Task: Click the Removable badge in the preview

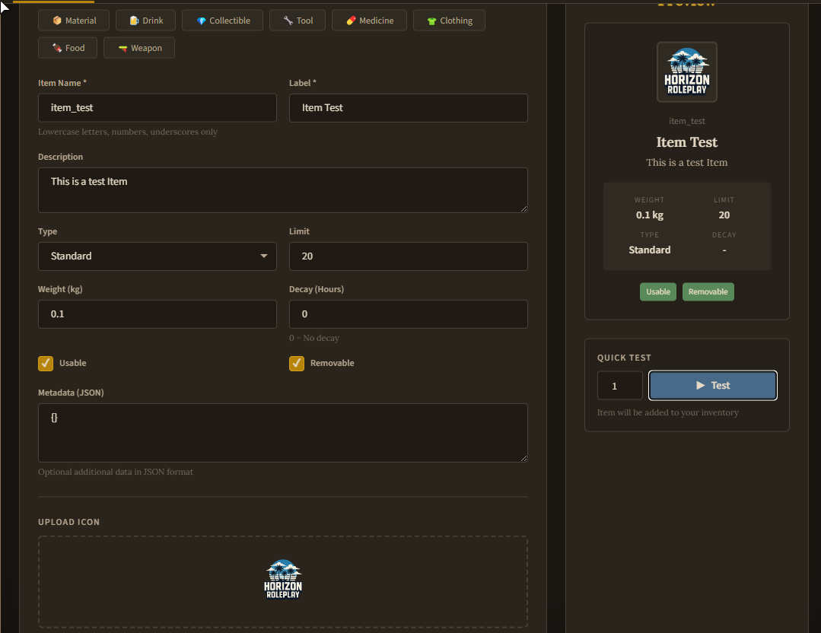Action: (708, 291)
